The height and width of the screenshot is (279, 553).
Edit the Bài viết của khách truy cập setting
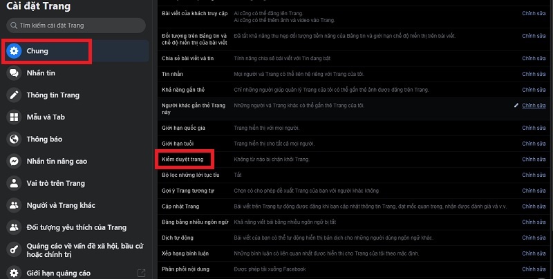(x=533, y=13)
